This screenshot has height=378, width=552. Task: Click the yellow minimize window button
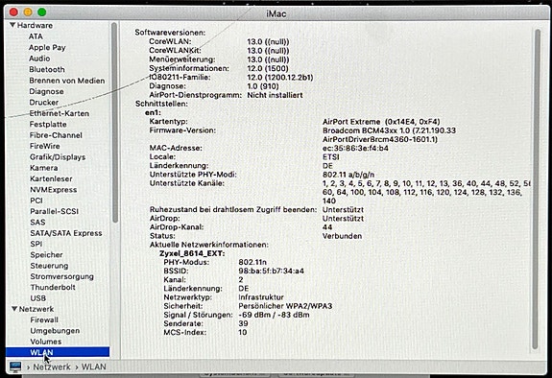coord(28,12)
